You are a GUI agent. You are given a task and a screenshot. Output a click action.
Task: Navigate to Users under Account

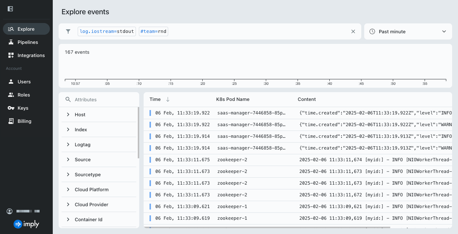pyautogui.click(x=26, y=82)
